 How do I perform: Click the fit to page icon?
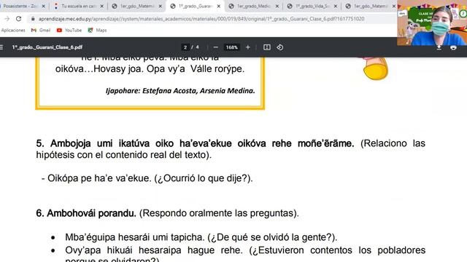click(x=267, y=47)
